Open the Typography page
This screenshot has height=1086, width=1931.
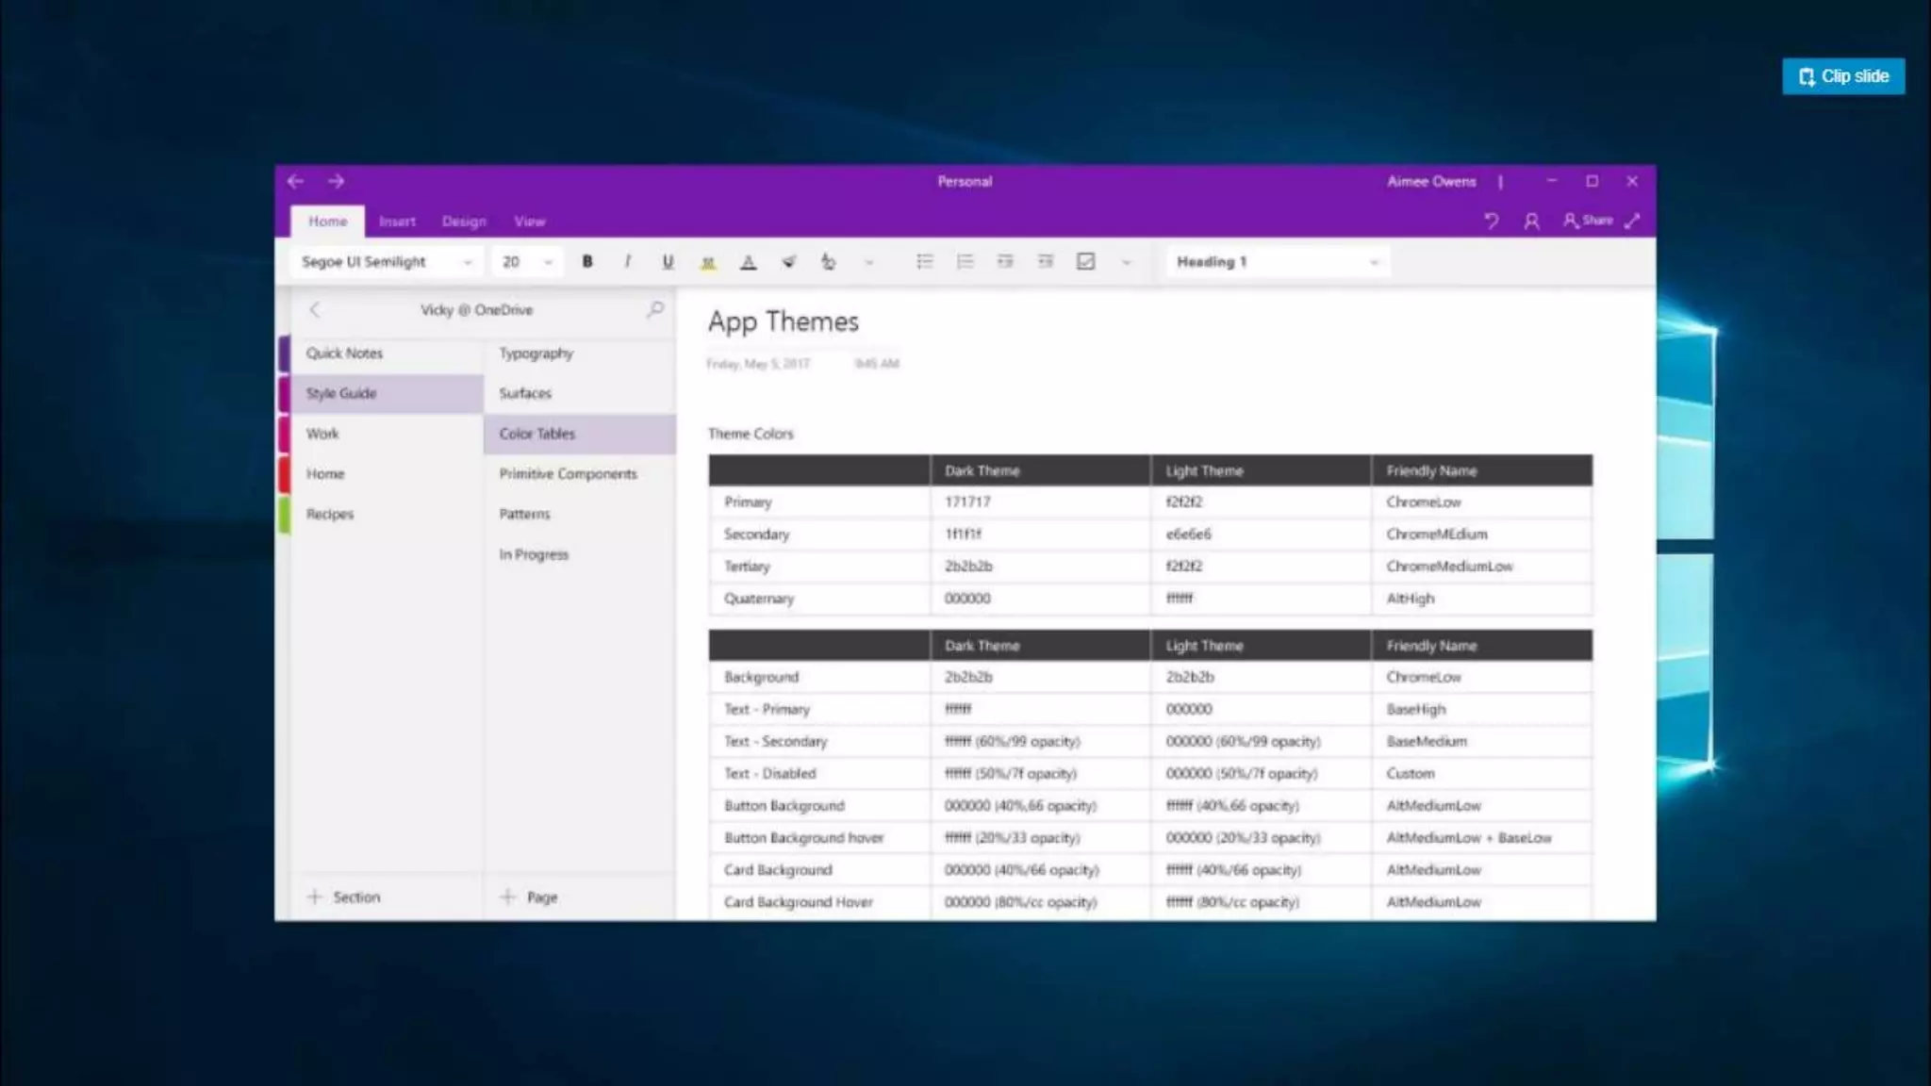[579, 354]
